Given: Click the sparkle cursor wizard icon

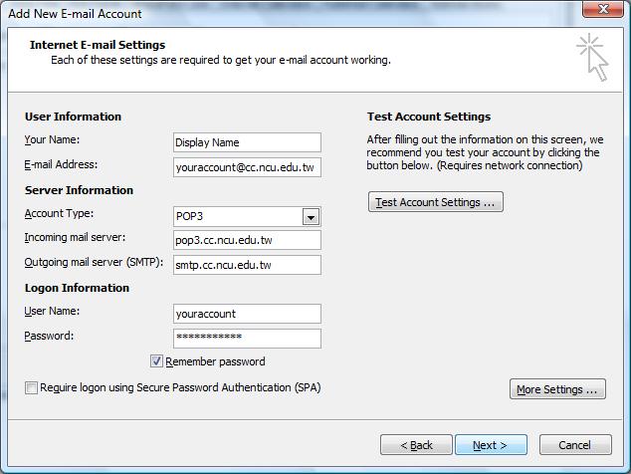Looking at the screenshot, I should pyautogui.click(x=591, y=56).
